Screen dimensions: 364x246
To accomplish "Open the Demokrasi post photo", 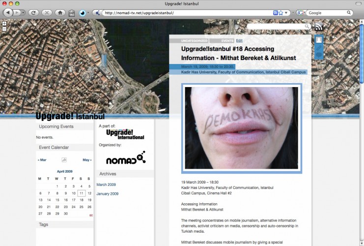I will (241, 128).
